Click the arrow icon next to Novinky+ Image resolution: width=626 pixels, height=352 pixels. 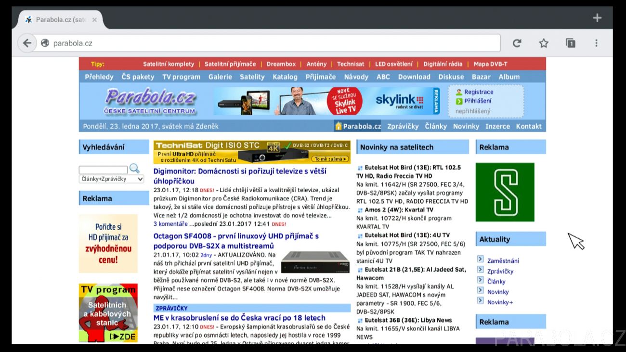(480, 300)
